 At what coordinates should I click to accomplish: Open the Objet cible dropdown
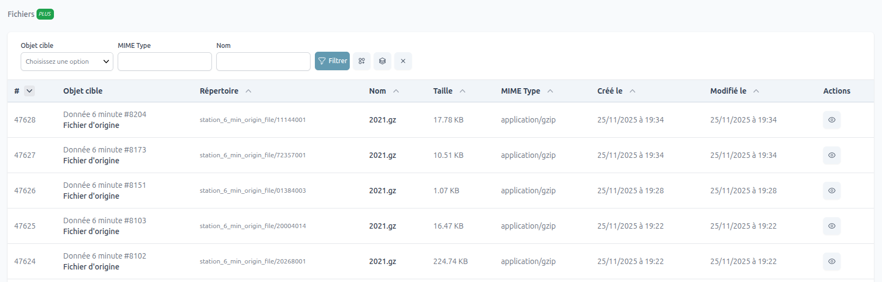coord(66,62)
